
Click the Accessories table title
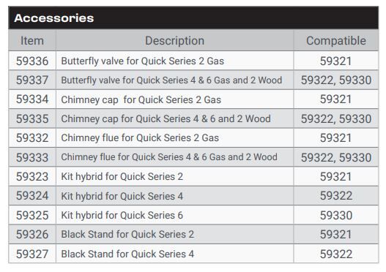(54, 18)
